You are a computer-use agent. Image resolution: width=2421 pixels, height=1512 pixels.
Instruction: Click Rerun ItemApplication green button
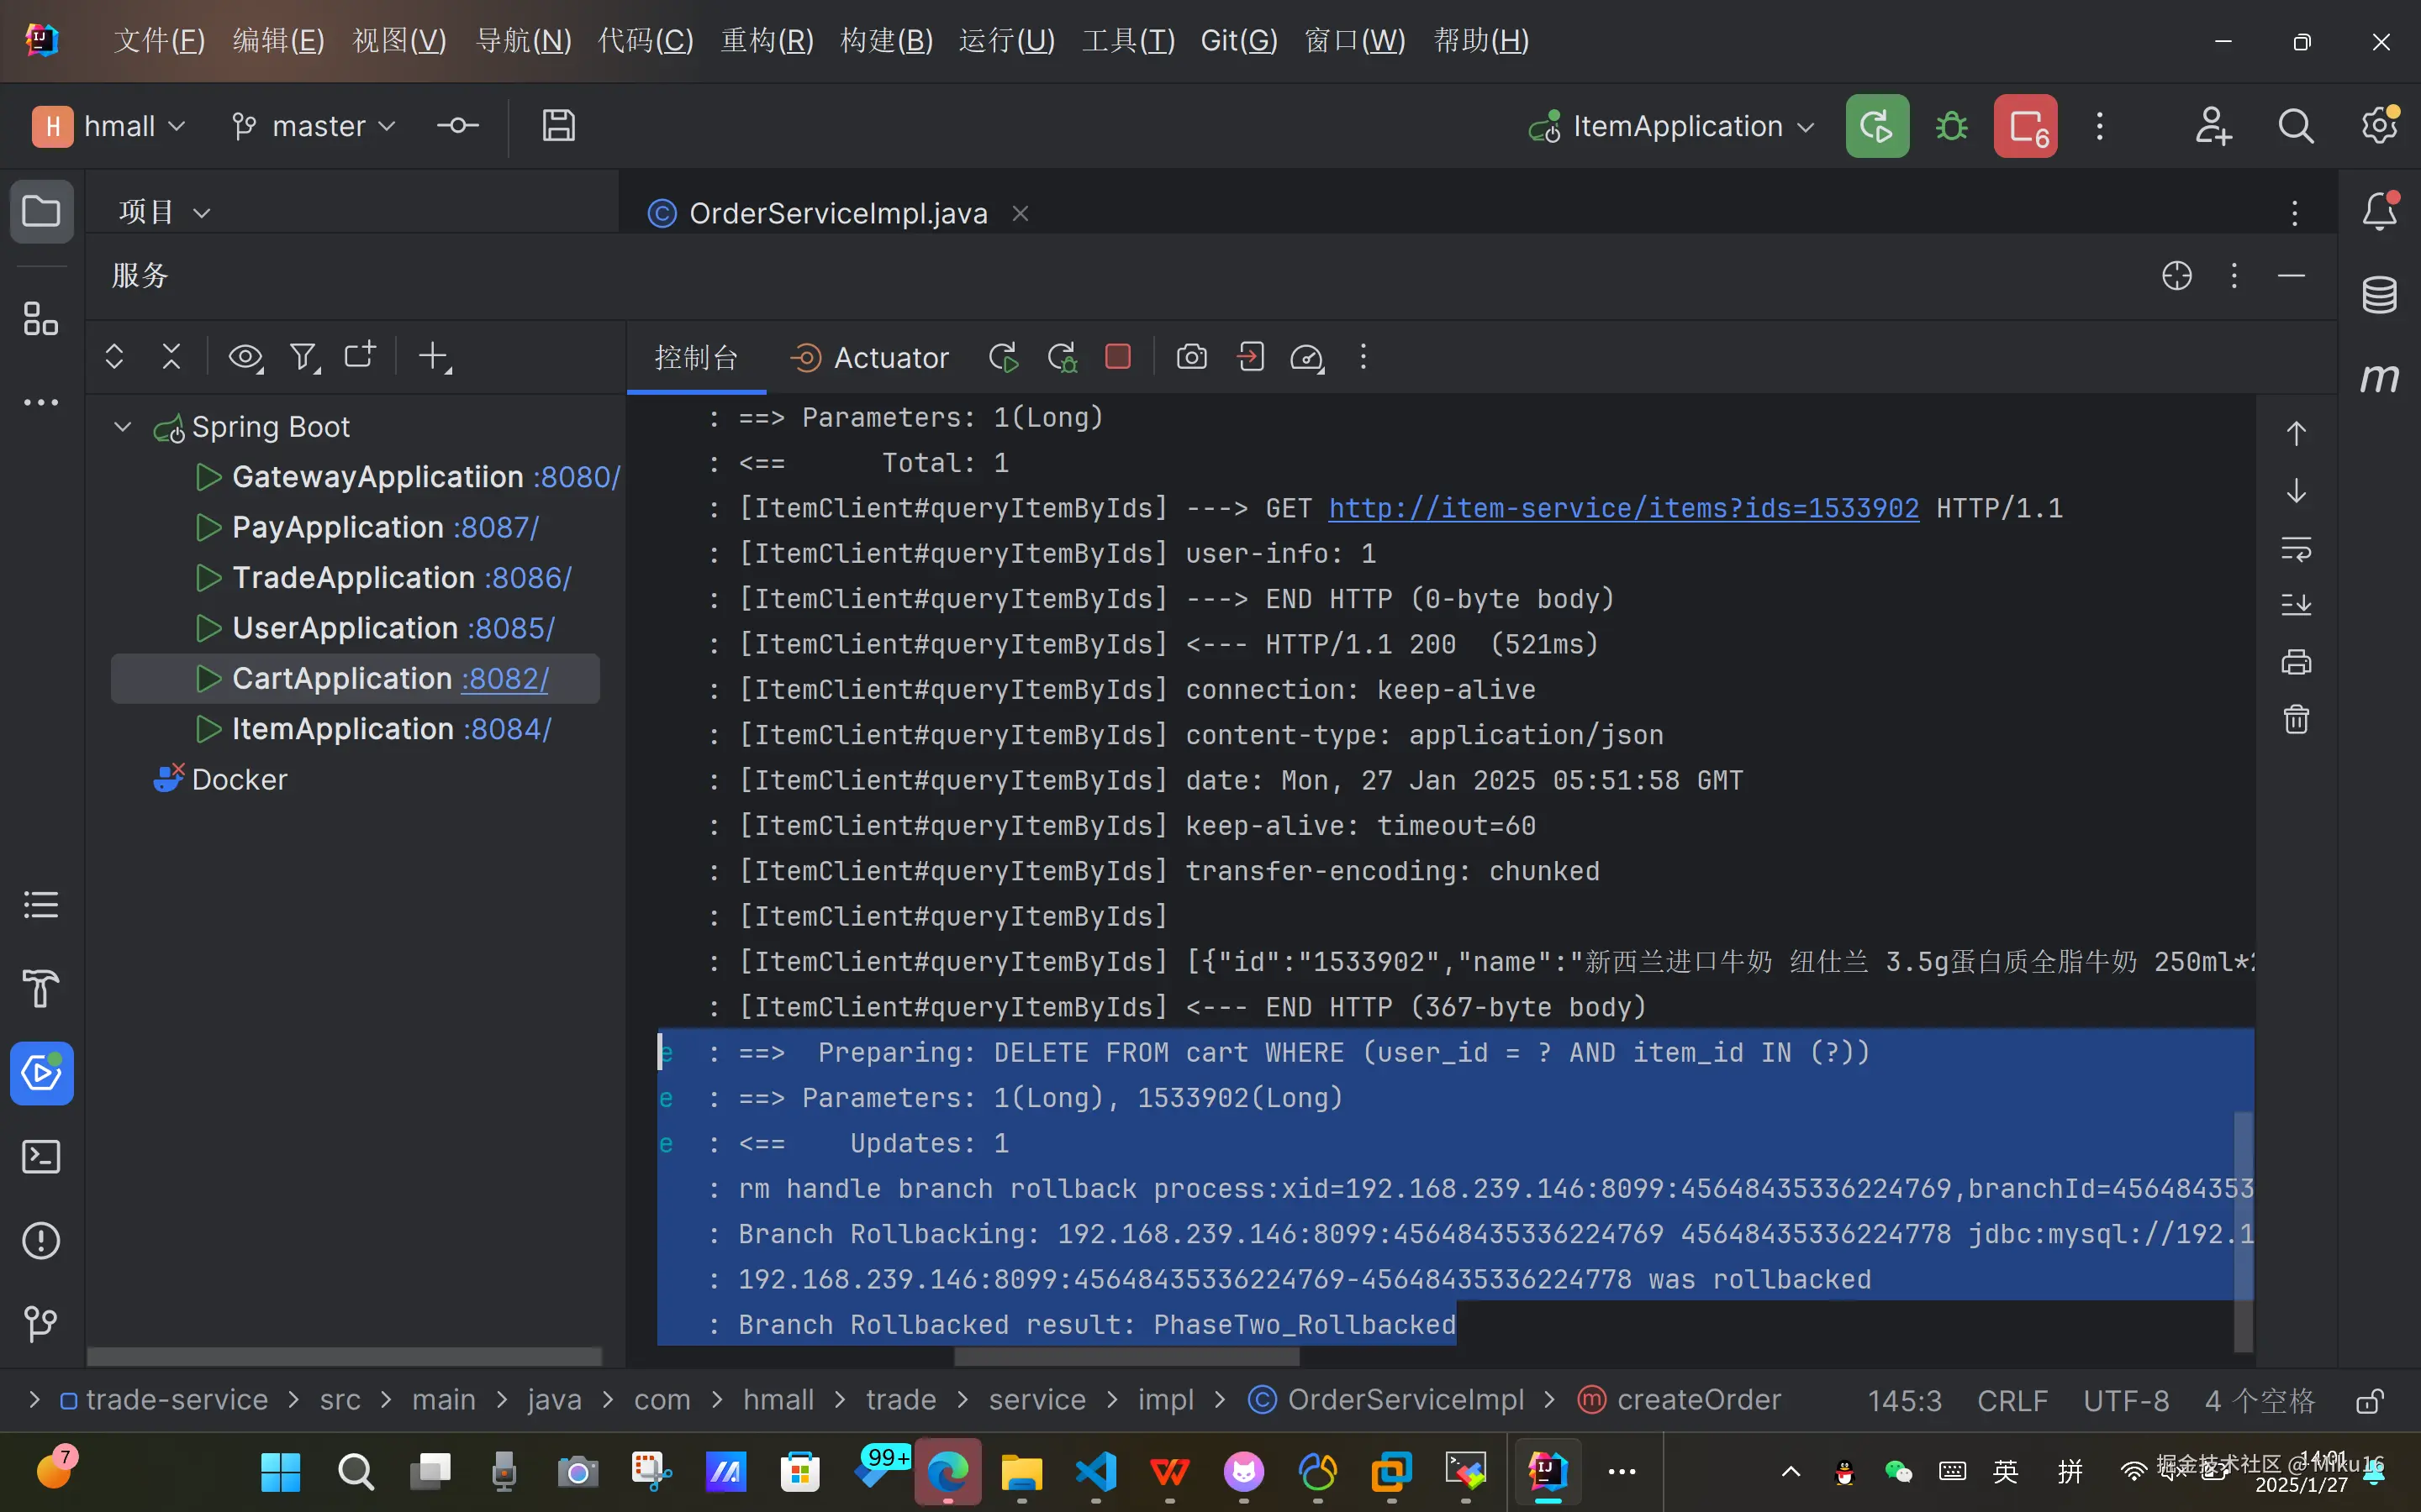pyautogui.click(x=1877, y=127)
